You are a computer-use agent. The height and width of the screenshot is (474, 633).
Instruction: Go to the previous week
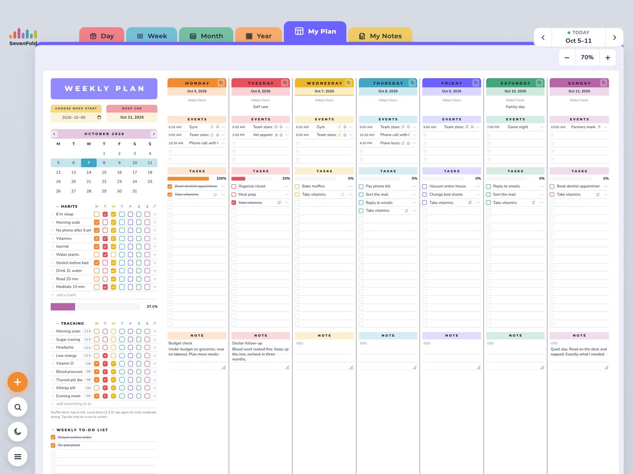coord(543,37)
